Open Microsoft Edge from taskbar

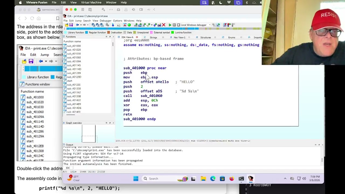click(x=213, y=178)
